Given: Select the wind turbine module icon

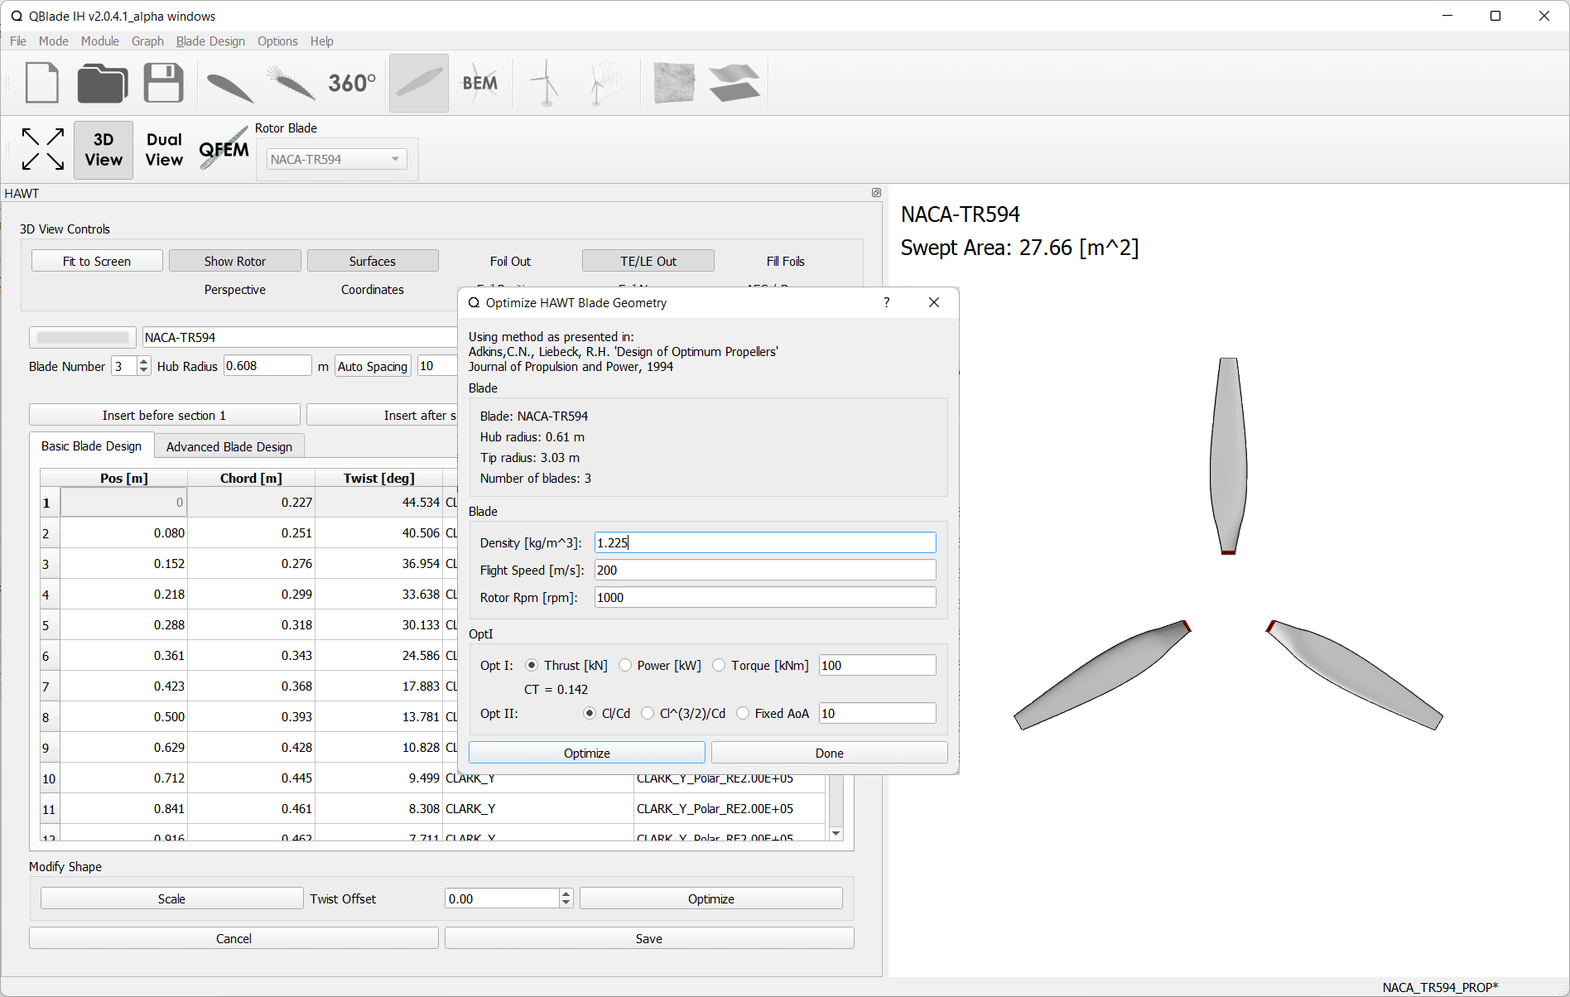Looking at the screenshot, I should click(x=544, y=83).
